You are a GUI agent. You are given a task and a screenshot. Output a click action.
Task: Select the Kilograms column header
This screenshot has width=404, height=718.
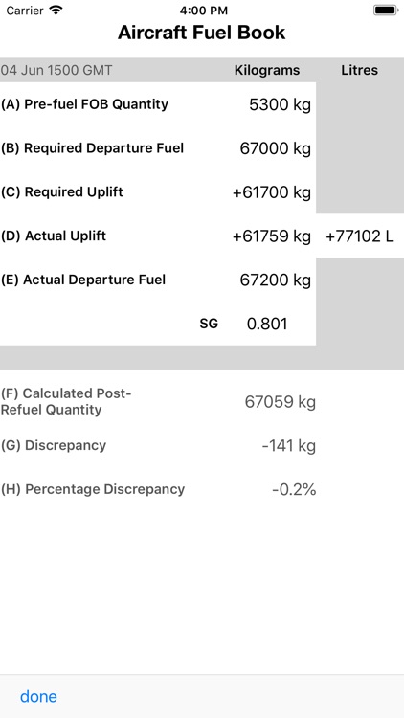tap(267, 70)
